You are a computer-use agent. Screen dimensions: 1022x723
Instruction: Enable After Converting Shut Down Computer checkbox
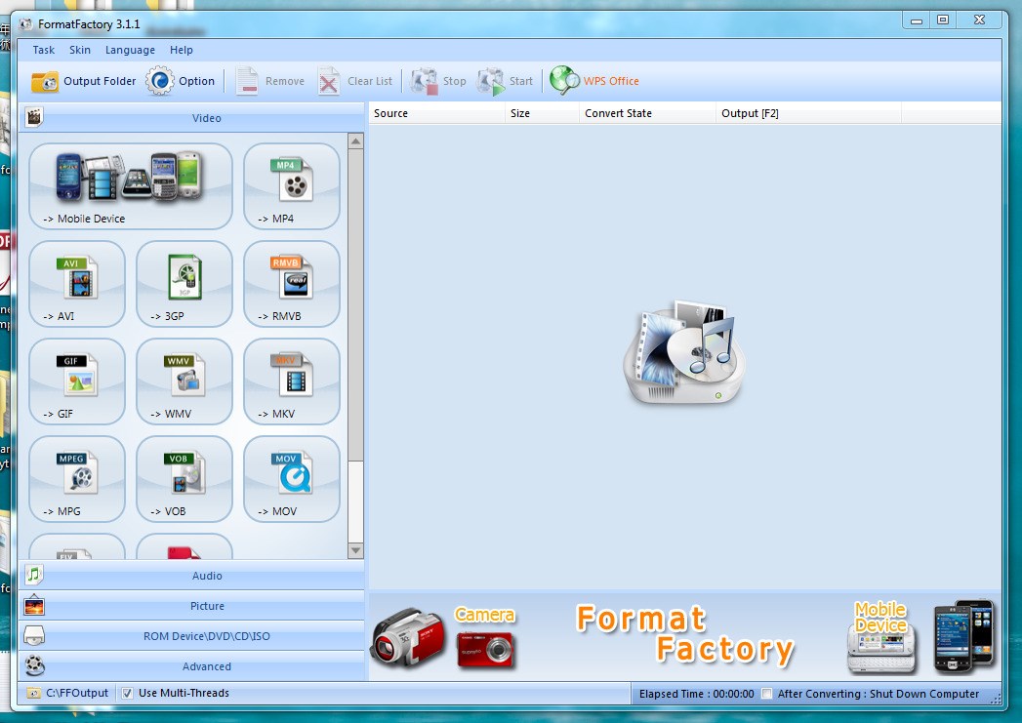point(767,694)
